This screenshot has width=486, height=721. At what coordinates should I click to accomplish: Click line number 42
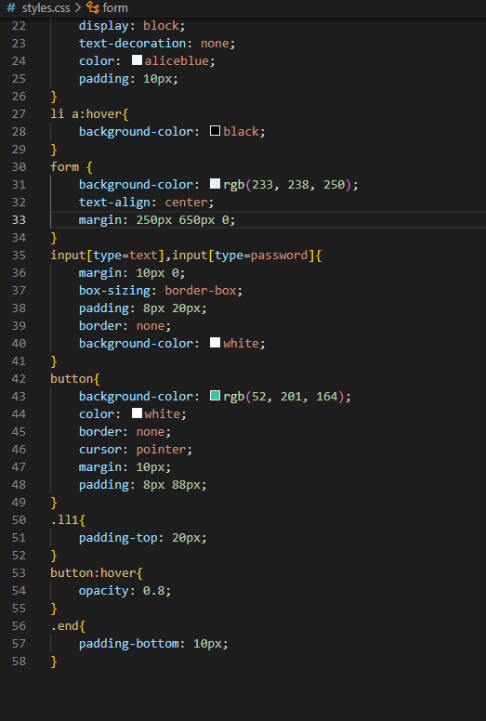coord(19,379)
